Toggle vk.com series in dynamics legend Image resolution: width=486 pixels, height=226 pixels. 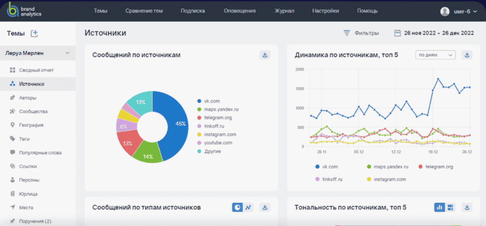[326, 167]
